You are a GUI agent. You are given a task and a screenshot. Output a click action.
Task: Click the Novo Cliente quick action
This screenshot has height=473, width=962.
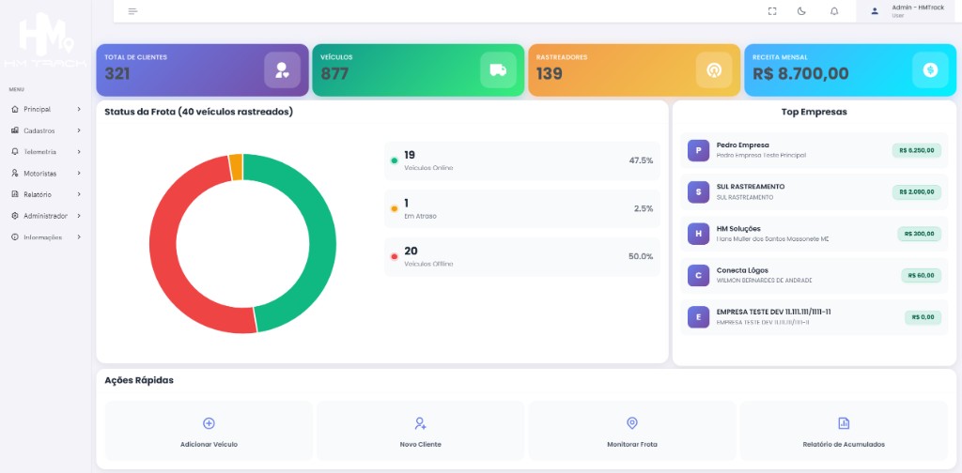[420, 431]
